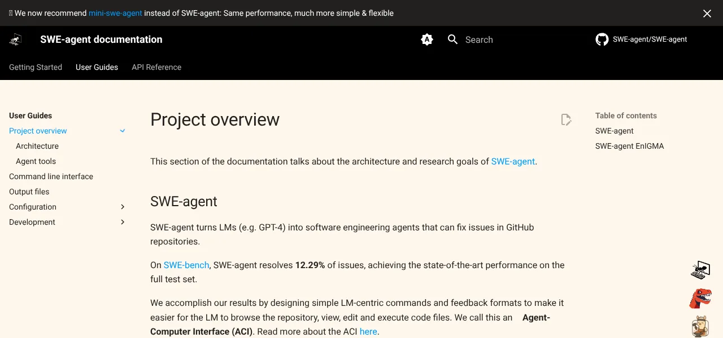Click the Table of contents label
The image size is (723, 338).
pyautogui.click(x=626, y=115)
